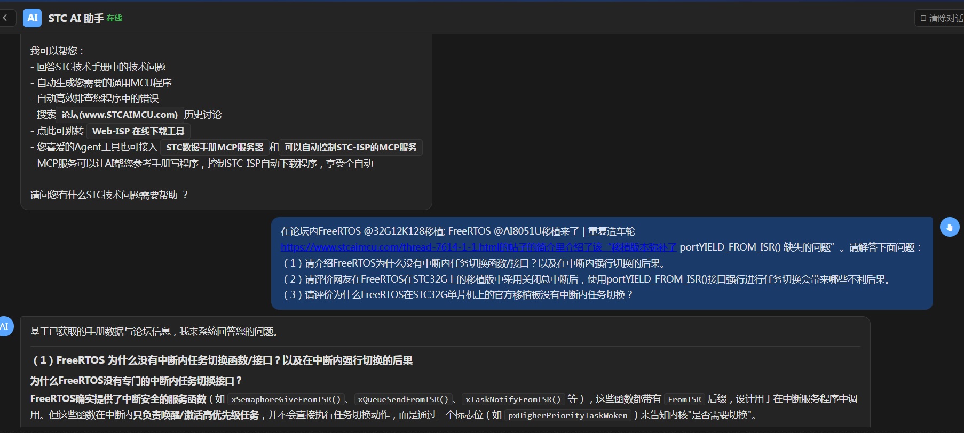
Task: Click the text 我可以帮您：
Action: (x=57, y=51)
